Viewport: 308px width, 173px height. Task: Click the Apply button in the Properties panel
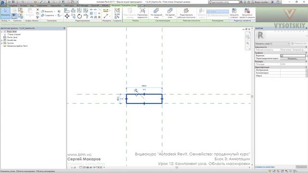pos(301,167)
